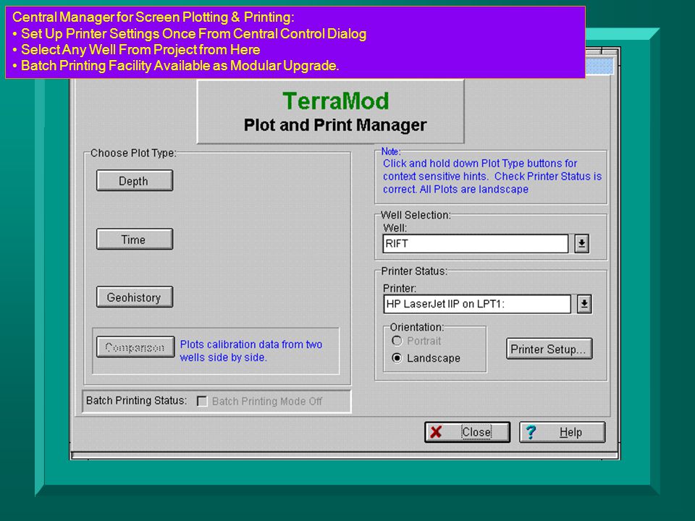Click the 'Orientation:' group label

417,327
